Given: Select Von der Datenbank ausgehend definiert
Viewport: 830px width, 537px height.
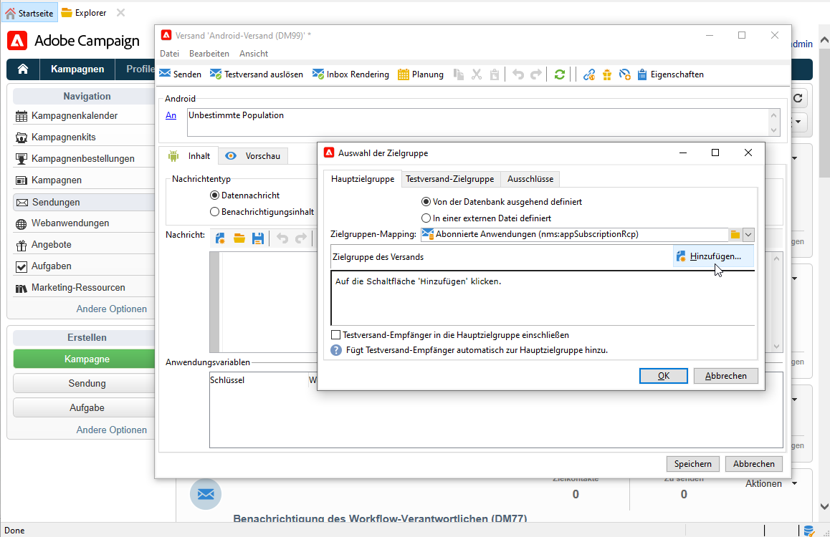Looking at the screenshot, I should (x=502, y=202).
